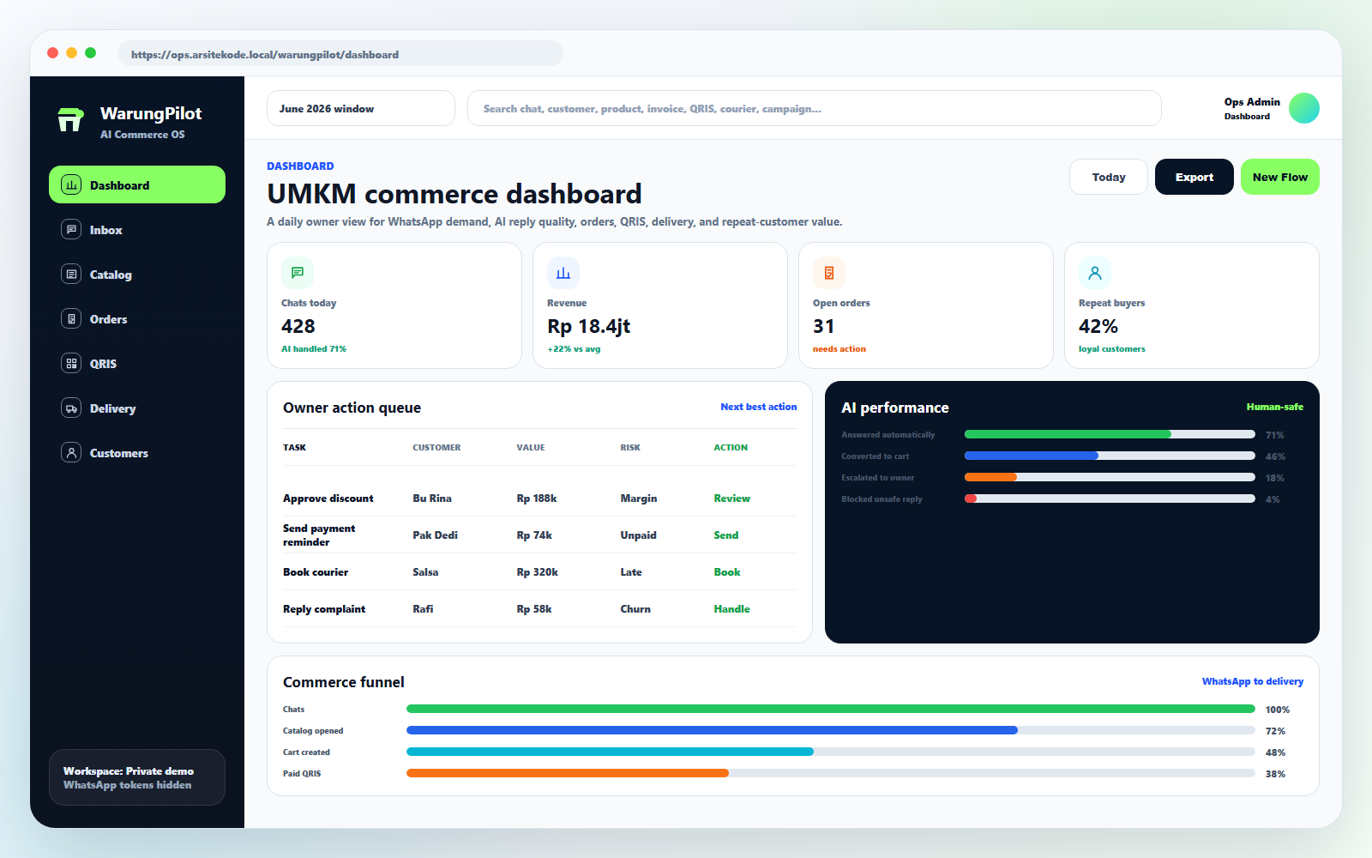This screenshot has width=1372, height=858.
Task: Open the June 2026 window selector
Action: point(361,108)
